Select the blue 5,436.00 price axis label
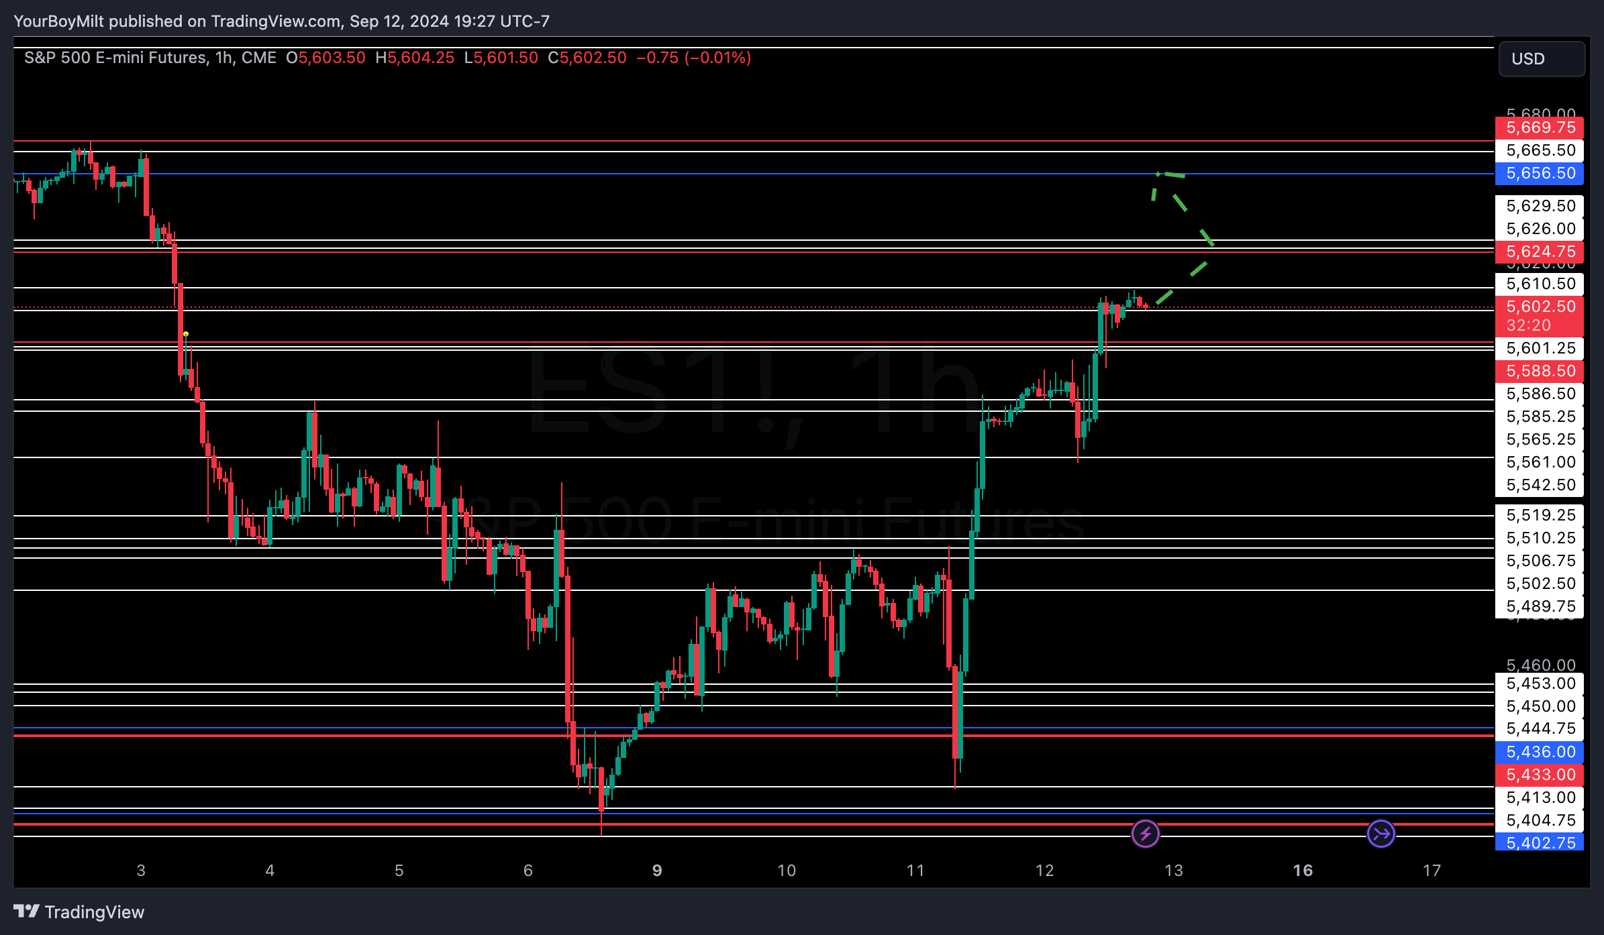 pos(1540,752)
